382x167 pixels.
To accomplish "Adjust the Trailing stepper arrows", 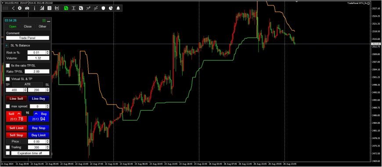I will [x=47, y=147].
